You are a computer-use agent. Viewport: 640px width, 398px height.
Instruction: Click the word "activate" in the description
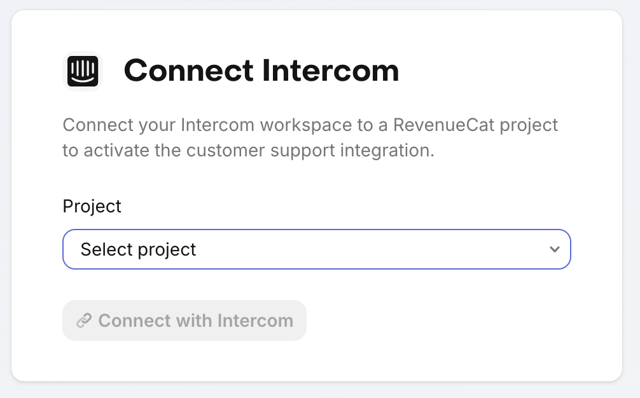[x=122, y=151]
